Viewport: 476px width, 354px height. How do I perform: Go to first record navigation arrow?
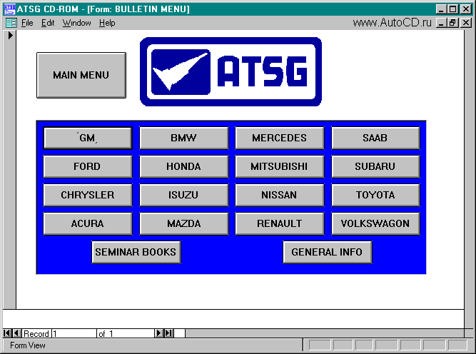7,333
